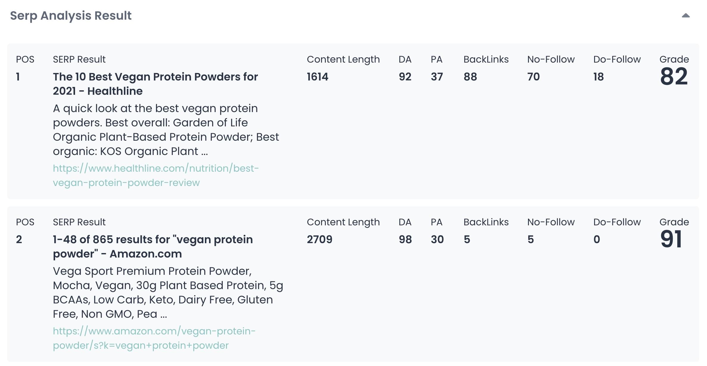Click the PA value 37
The height and width of the screenshot is (366, 707).
(x=437, y=77)
